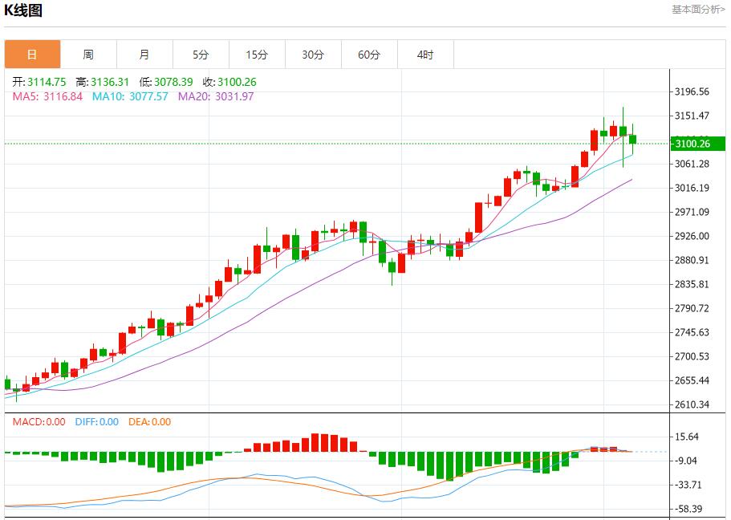Switch to the 4时 chart tab
The height and width of the screenshot is (520, 731).
tap(425, 55)
